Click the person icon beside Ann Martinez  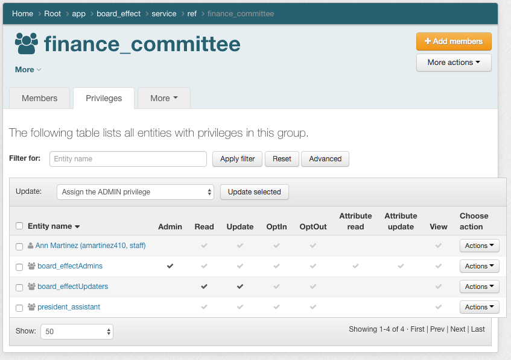(31, 246)
